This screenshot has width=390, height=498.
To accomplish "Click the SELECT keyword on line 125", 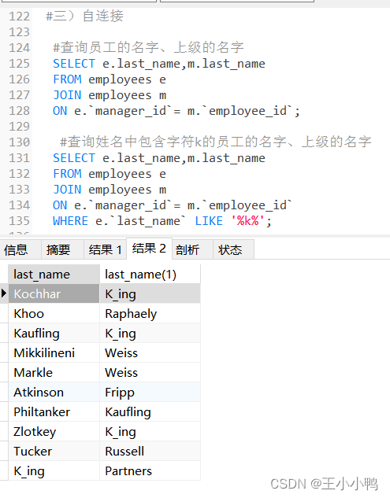I will [74, 64].
